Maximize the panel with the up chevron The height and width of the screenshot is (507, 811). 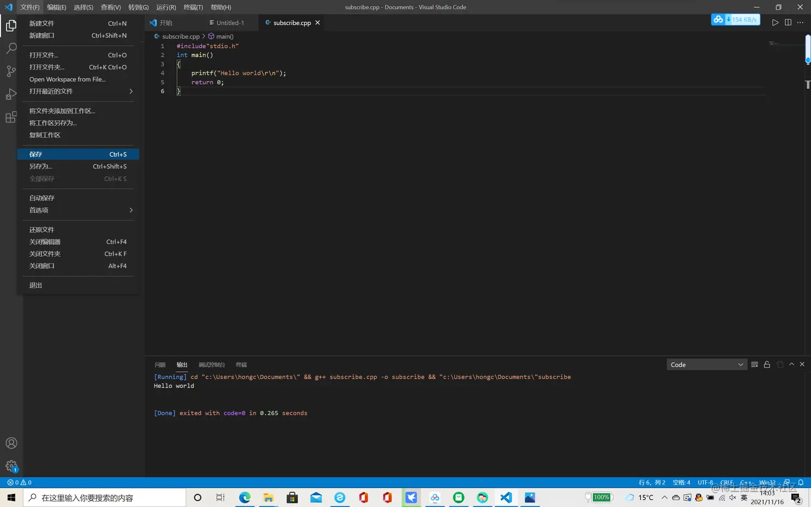pyautogui.click(x=791, y=364)
